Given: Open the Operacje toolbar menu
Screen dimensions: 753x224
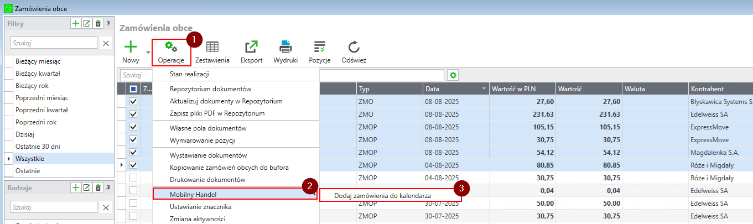Looking at the screenshot, I should (171, 52).
